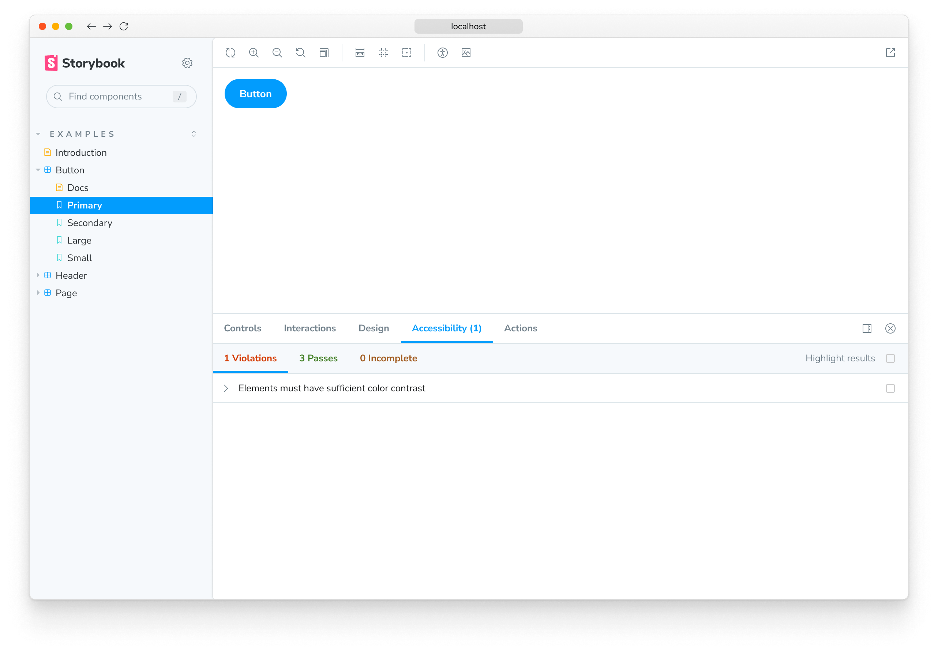This screenshot has width=938, height=651.
Task: Click the blue Button in the preview
Action: point(255,93)
